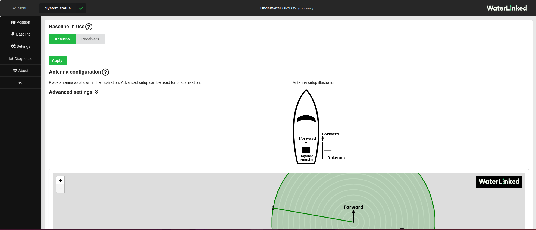The image size is (536, 230).
Task: Open the System status indicator
Action: 62,8
